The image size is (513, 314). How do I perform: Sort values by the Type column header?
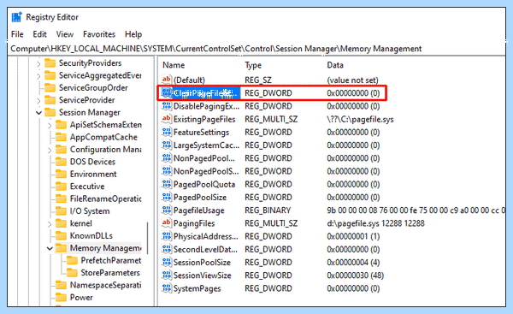pos(253,65)
